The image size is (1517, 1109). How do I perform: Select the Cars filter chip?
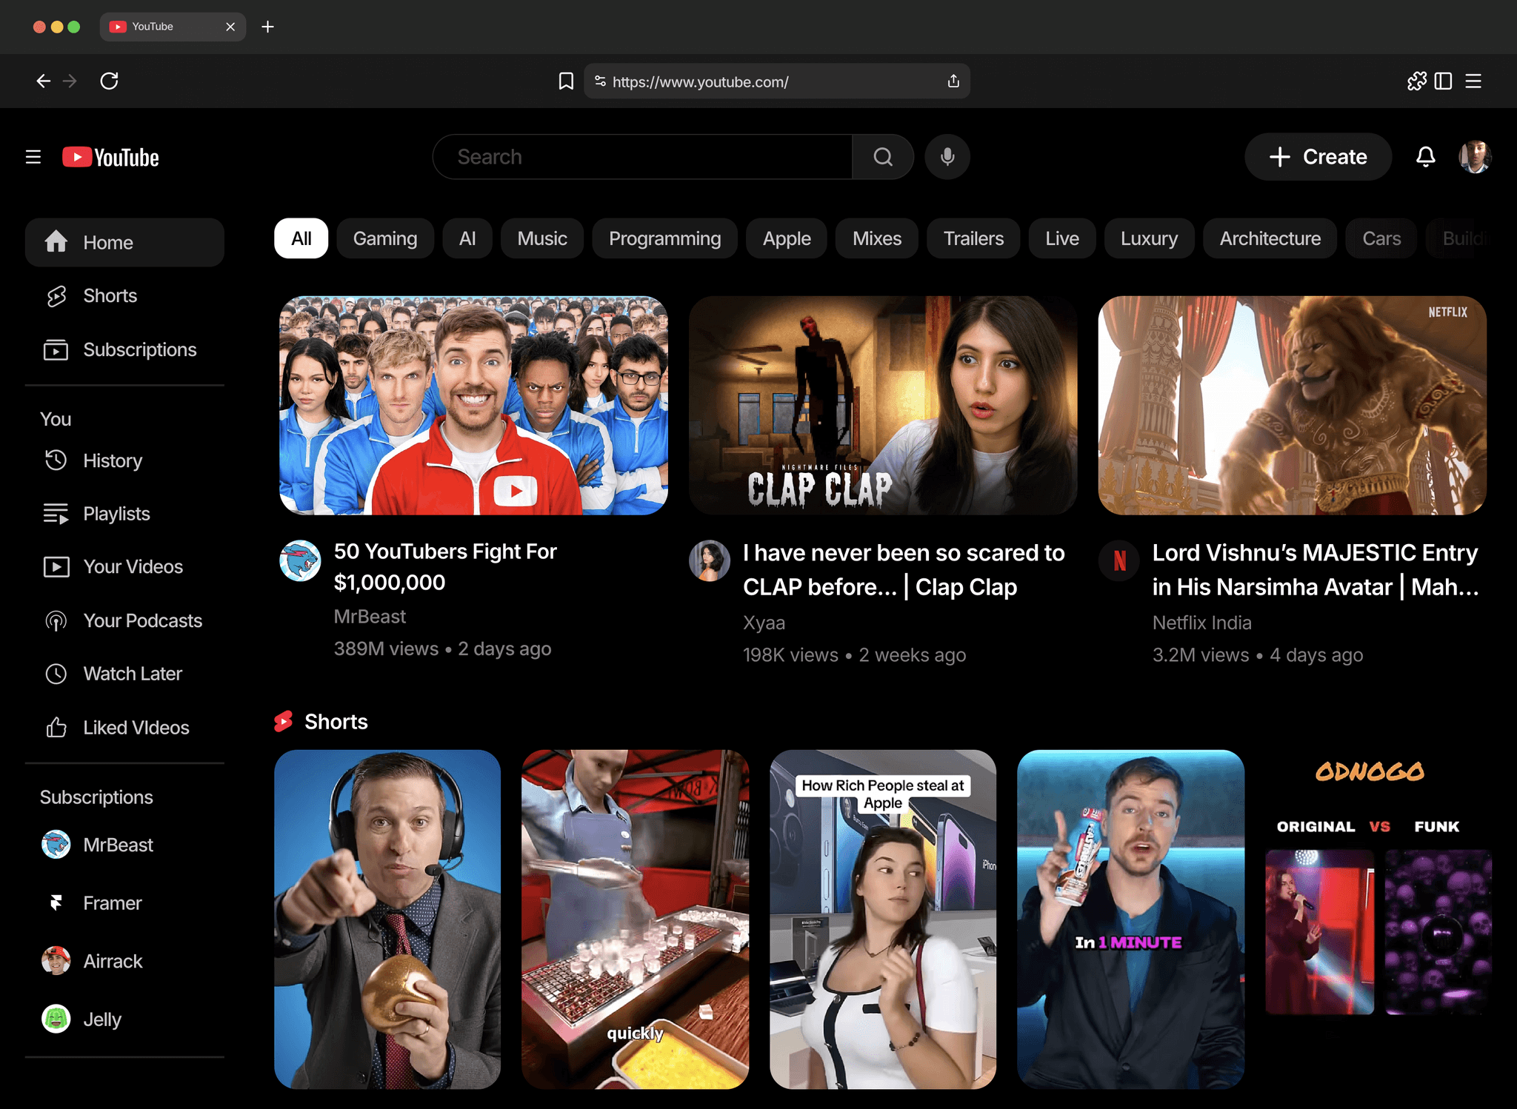1381,238
